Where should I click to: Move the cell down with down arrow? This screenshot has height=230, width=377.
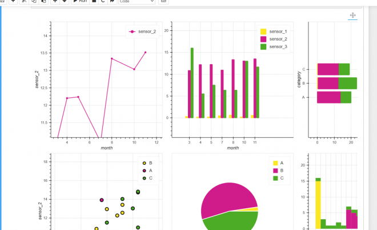[64, 2]
